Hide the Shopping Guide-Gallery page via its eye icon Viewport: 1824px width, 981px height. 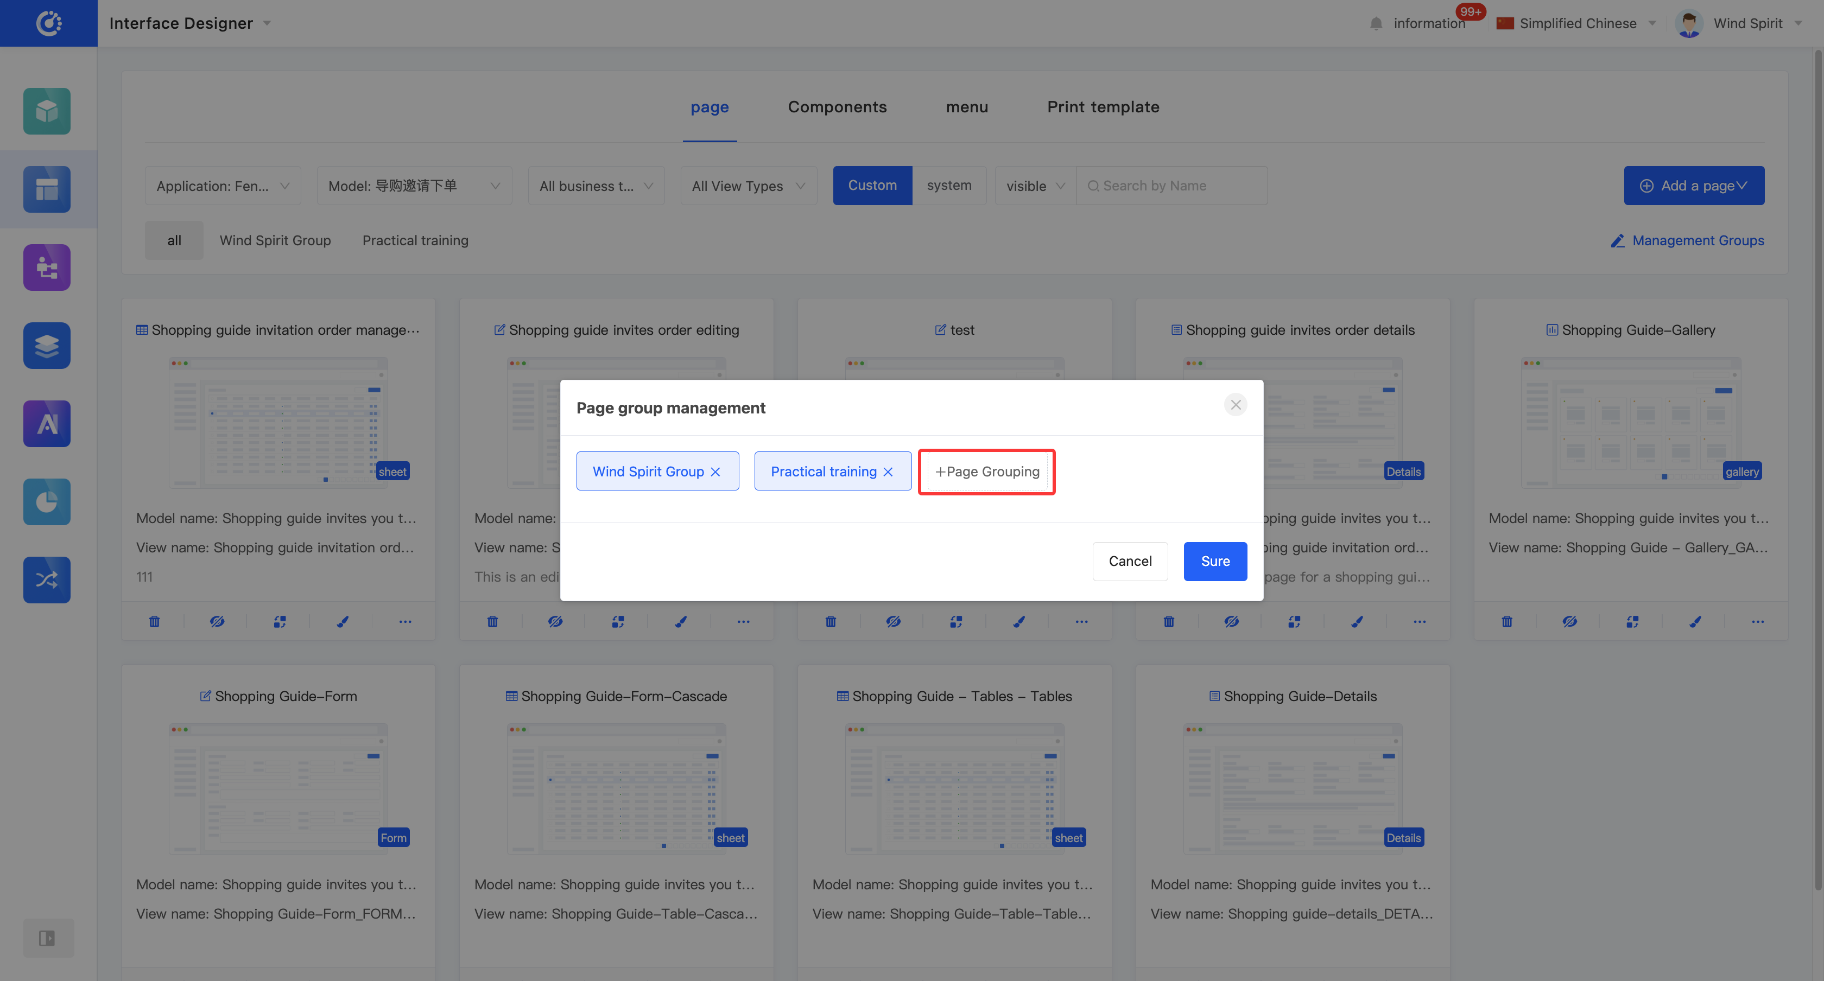click(x=1569, y=621)
